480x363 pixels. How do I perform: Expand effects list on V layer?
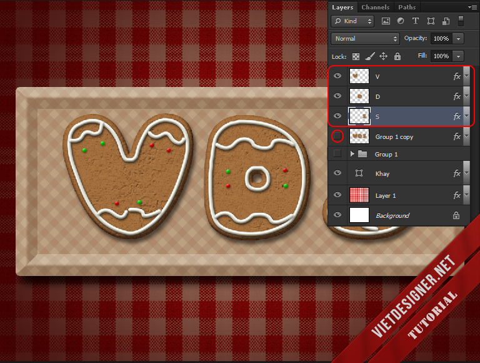(466, 76)
